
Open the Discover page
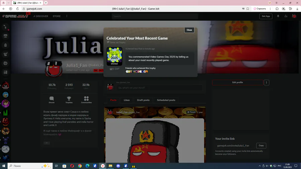(41, 16)
